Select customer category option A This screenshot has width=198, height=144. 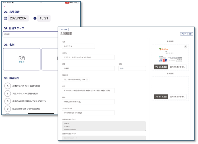(8, 86)
